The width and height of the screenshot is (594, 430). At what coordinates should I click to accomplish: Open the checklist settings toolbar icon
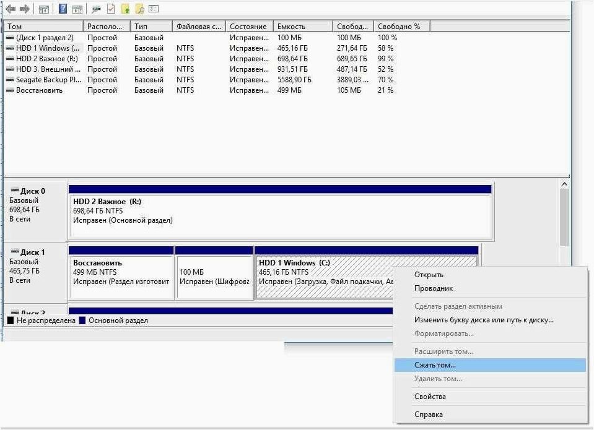(154, 8)
